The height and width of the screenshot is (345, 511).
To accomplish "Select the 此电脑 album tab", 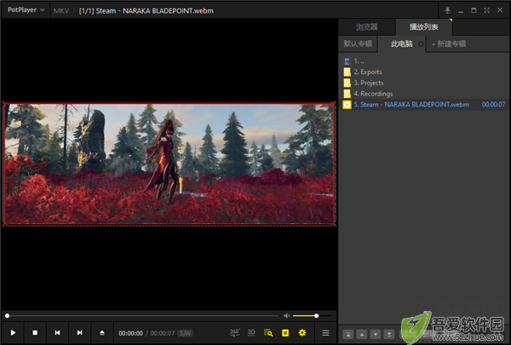I will coord(401,43).
